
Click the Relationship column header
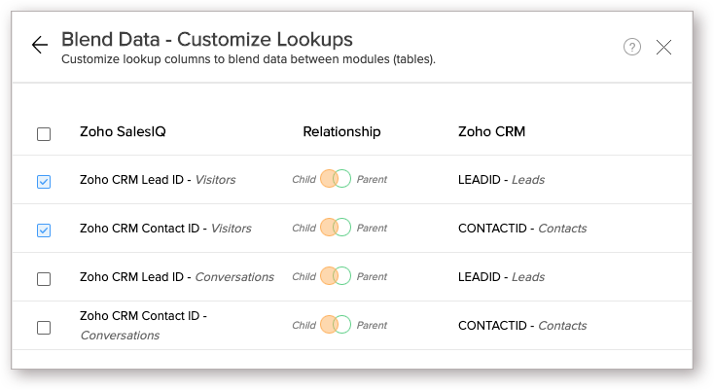click(x=341, y=132)
